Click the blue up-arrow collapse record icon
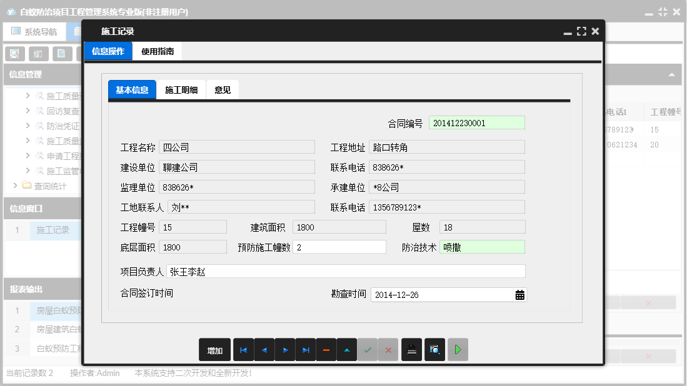Viewport: 687px width, 386px height. [x=346, y=350]
